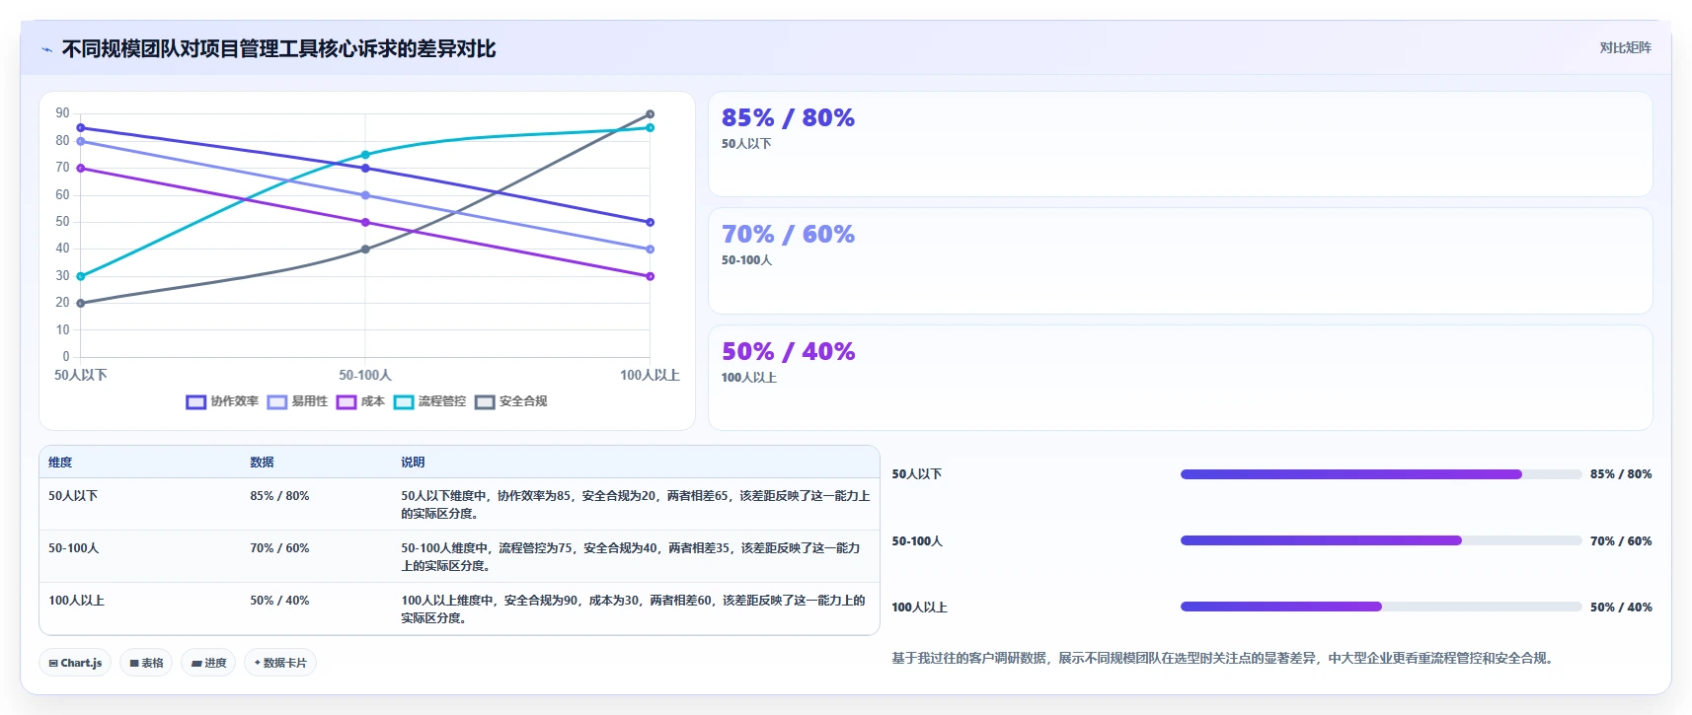Click the 70% / 60% data card
The height and width of the screenshot is (715, 1692).
pyautogui.click(x=1180, y=260)
